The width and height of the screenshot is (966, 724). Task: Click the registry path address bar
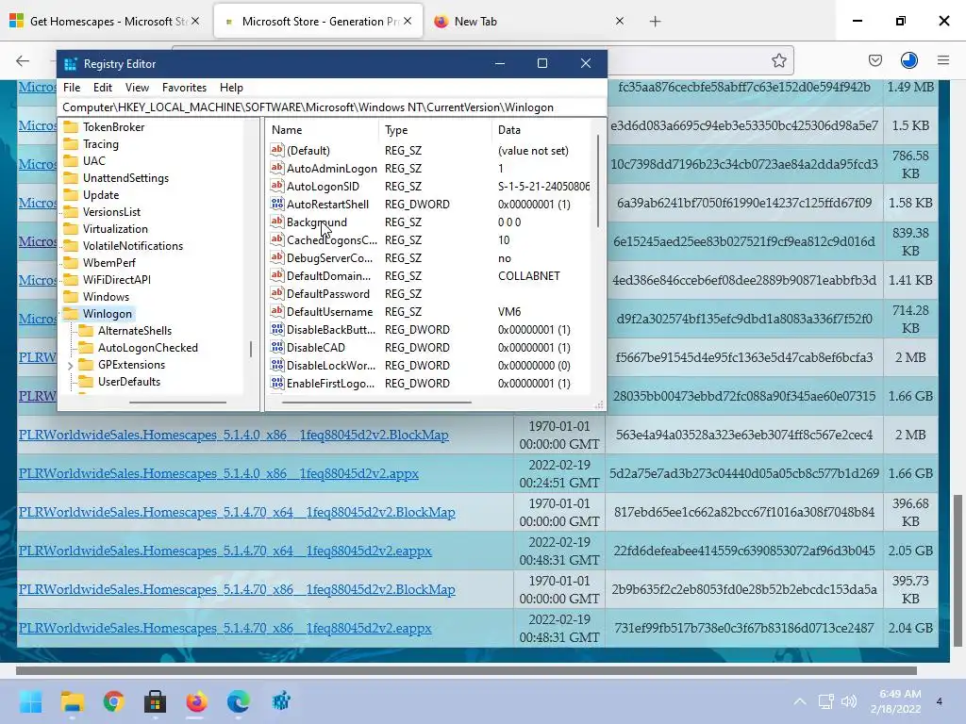[331, 107]
